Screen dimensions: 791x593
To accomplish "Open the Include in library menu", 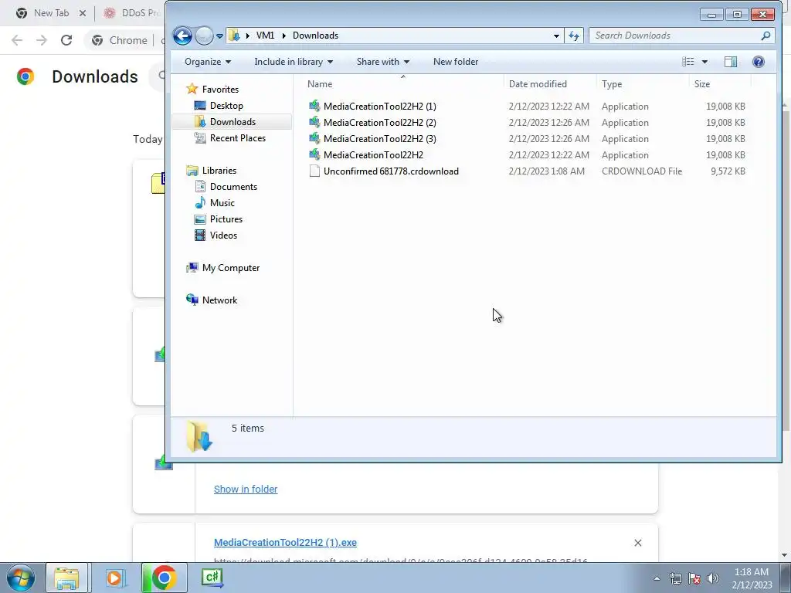I will (294, 62).
